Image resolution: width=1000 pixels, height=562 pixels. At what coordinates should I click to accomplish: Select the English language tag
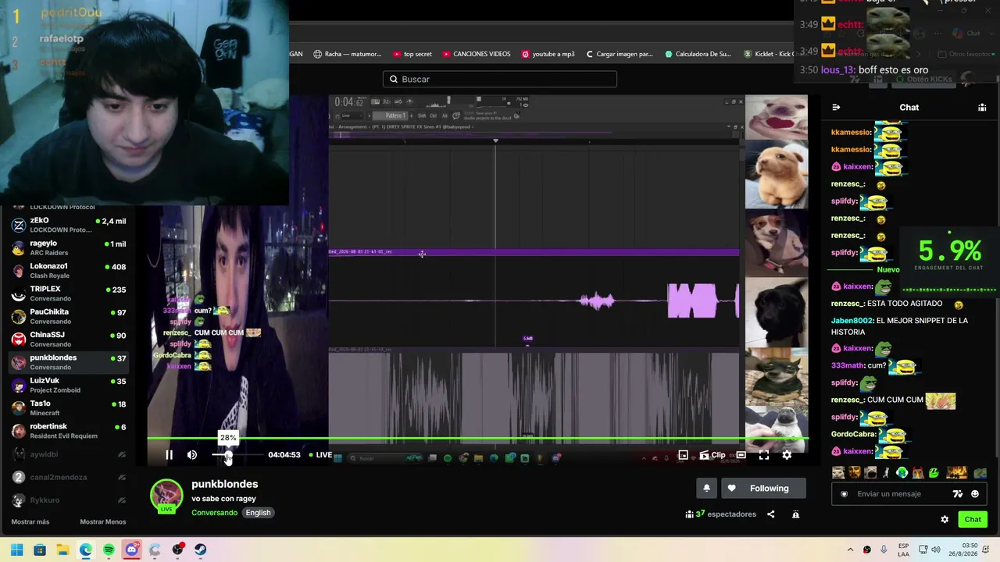[x=258, y=513]
